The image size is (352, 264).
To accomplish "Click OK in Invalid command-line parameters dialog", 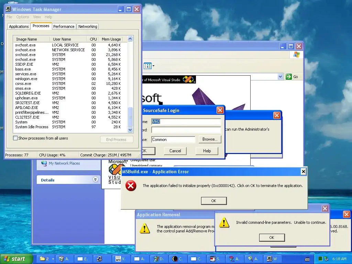I will click(272, 238).
